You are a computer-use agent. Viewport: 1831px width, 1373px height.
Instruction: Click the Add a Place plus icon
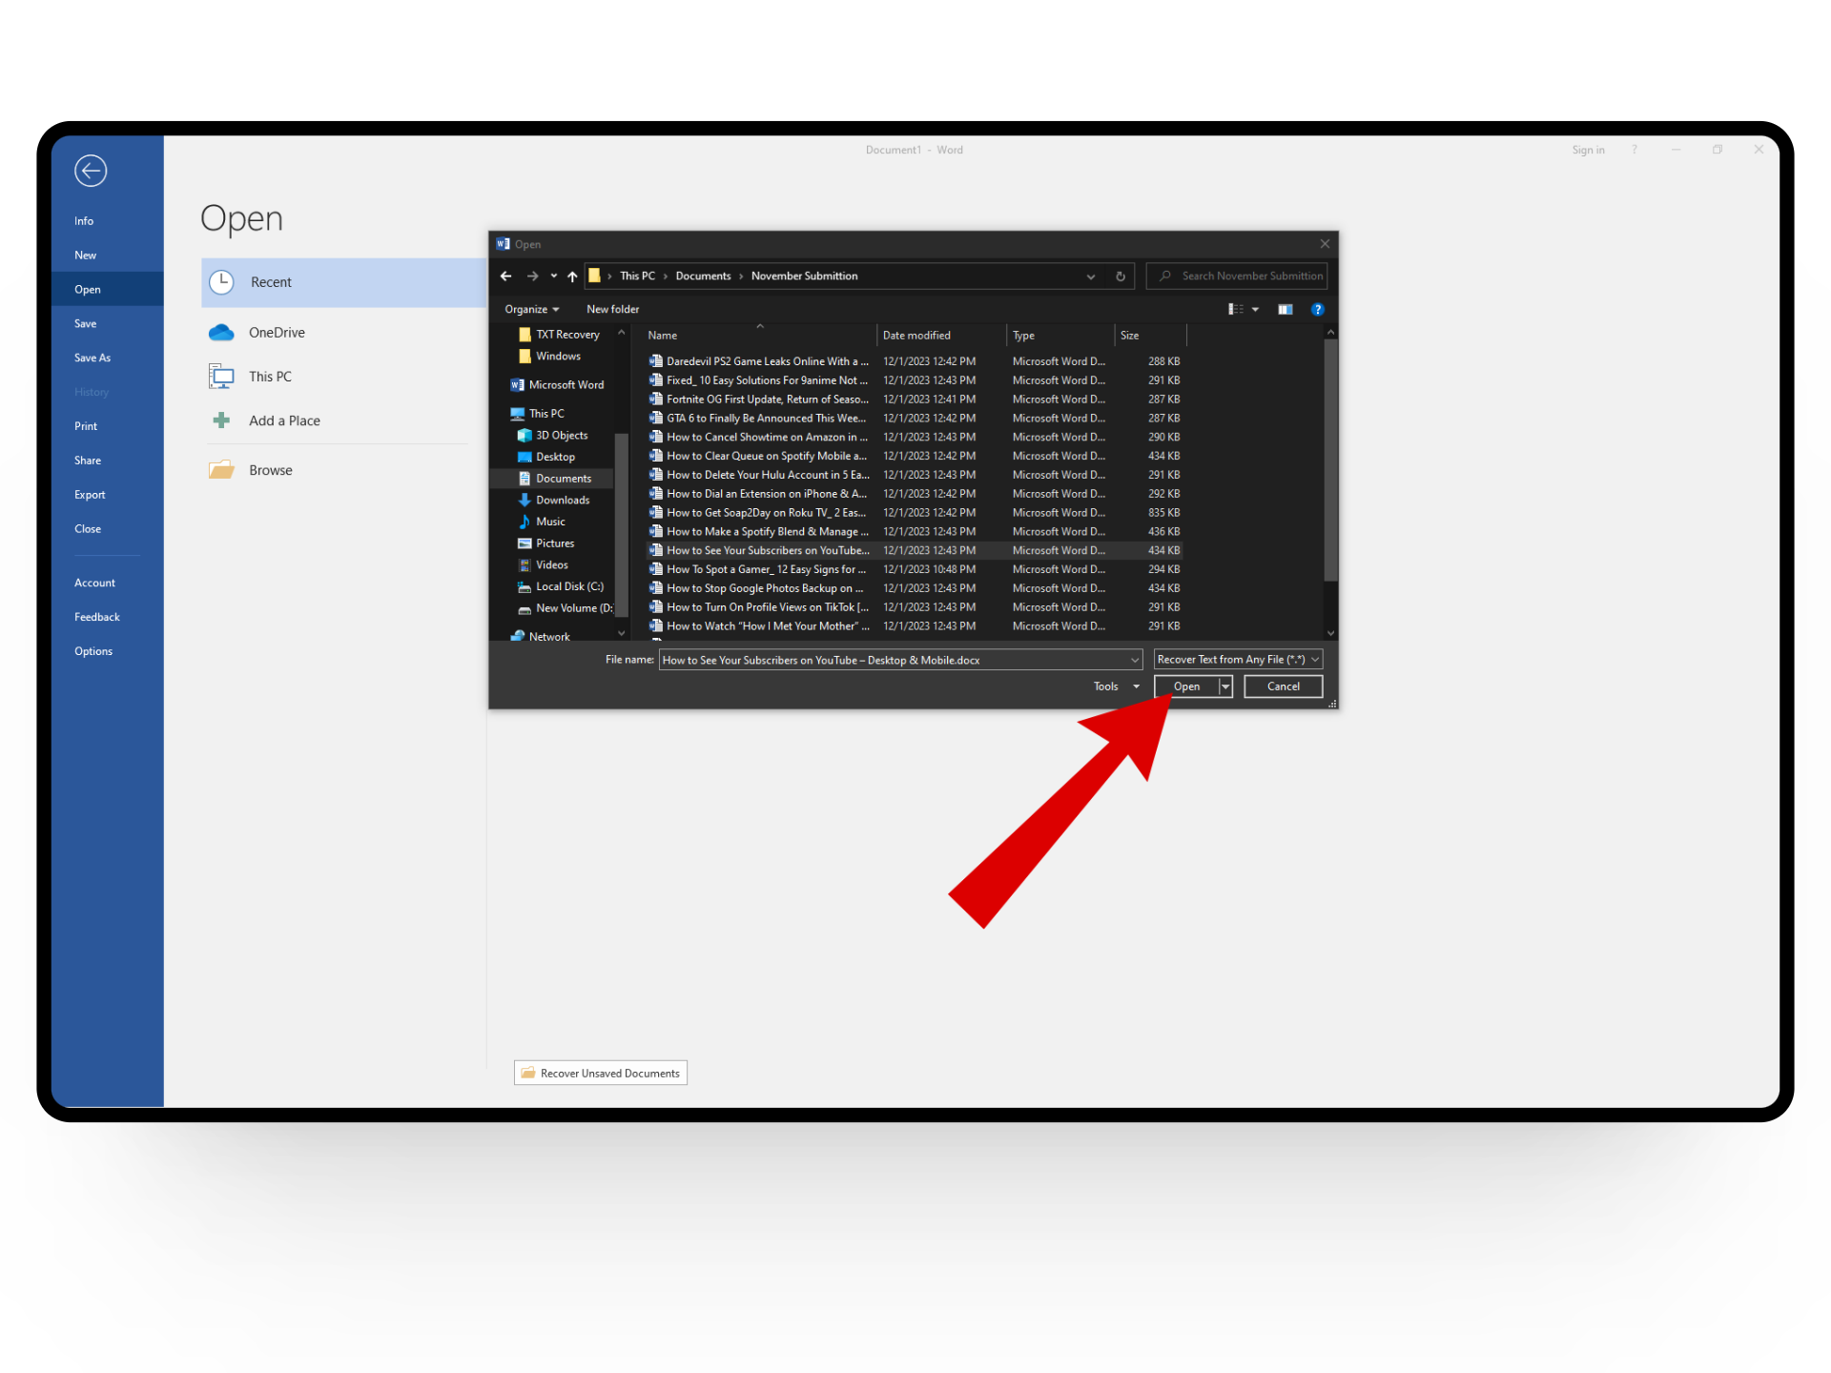(x=221, y=420)
